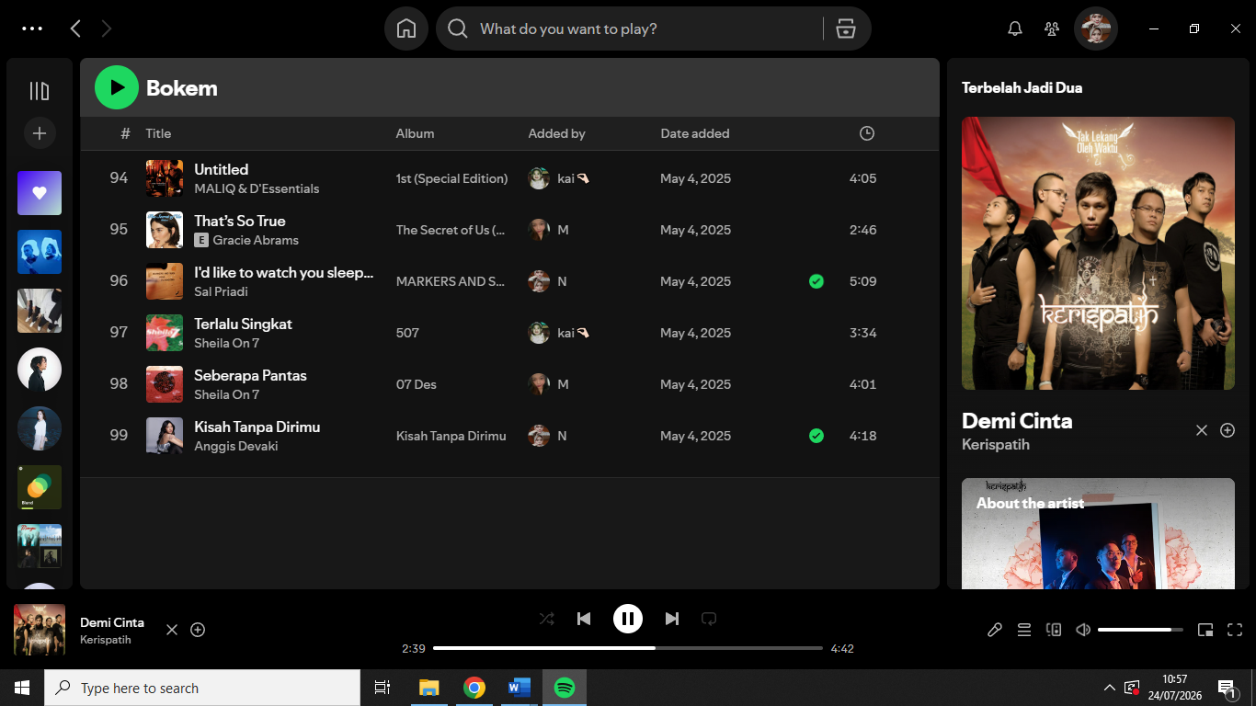Add current song to Liked in bottom bar
Screen dimensions: 1256x706
(198, 630)
